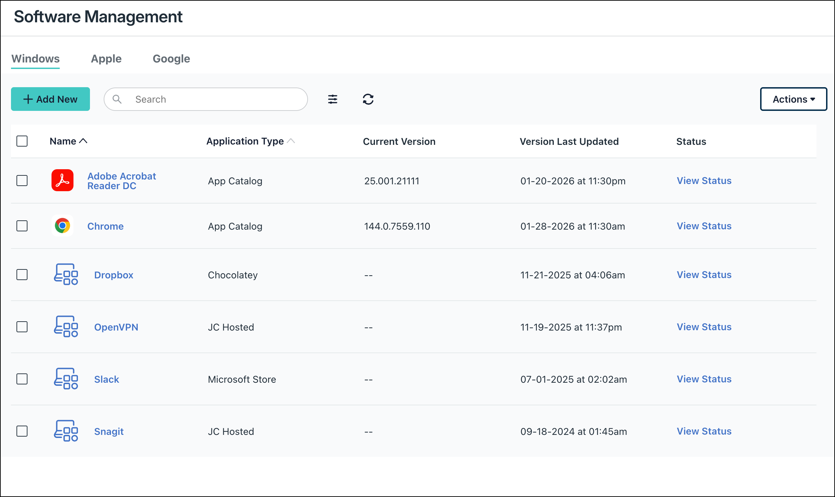Open the Google tab
This screenshot has height=497, width=835.
point(171,59)
